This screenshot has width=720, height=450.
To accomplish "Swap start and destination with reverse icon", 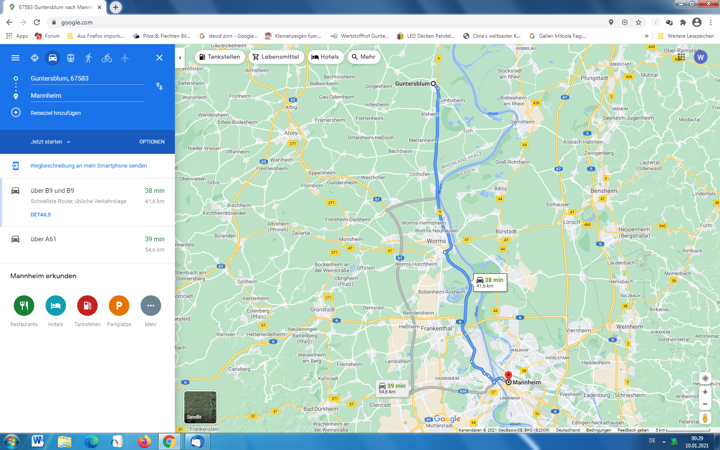I will [159, 86].
